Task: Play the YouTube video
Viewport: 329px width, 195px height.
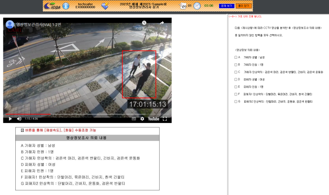Action: (10, 119)
